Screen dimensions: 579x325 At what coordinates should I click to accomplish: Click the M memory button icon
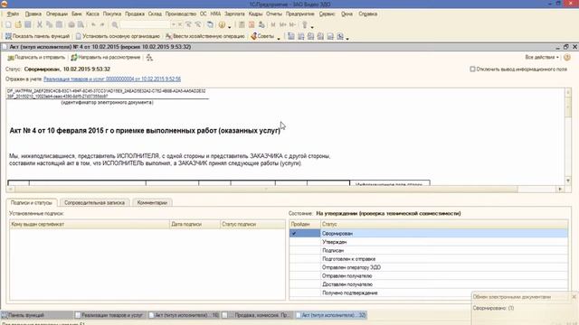(x=273, y=24)
